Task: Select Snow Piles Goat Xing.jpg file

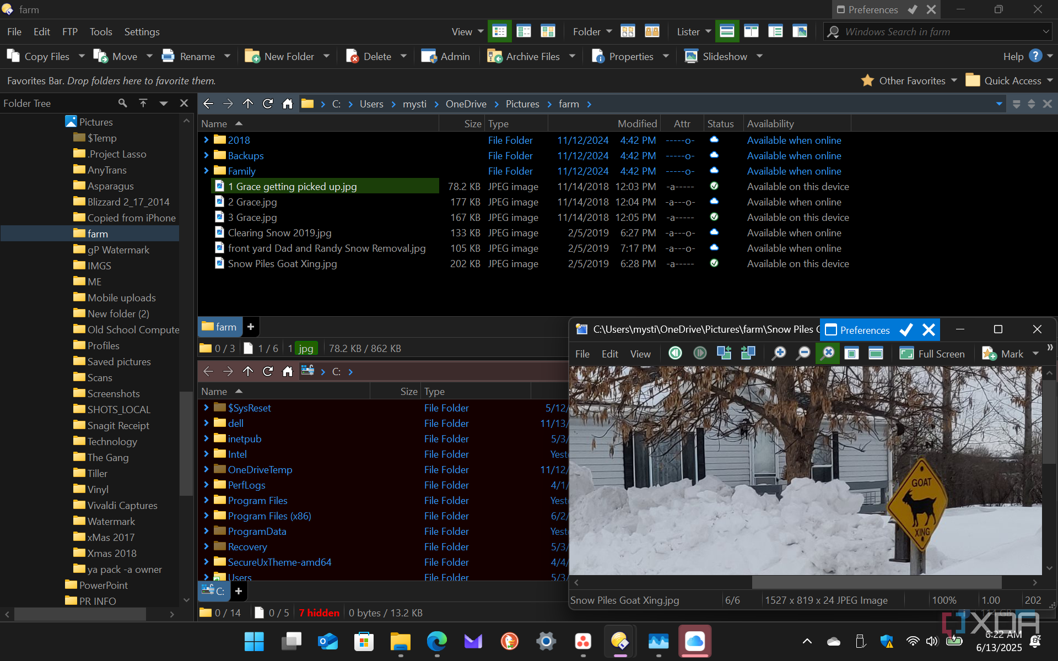Action: tap(282, 264)
